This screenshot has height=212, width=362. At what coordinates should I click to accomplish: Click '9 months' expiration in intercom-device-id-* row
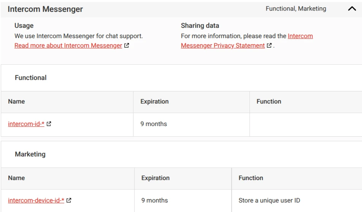tap(154, 201)
